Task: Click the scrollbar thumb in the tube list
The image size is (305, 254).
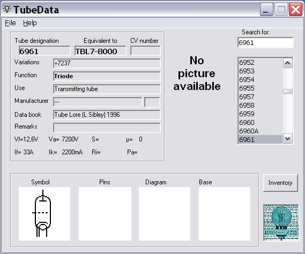Action: tap(287, 91)
